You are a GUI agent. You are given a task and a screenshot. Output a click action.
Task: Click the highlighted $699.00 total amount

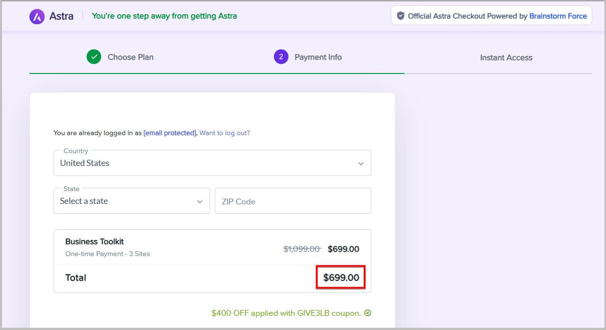click(340, 278)
